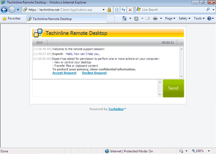Click the Live Search magnifier icon
Viewport: 216px width, 154px height.
[208, 9]
